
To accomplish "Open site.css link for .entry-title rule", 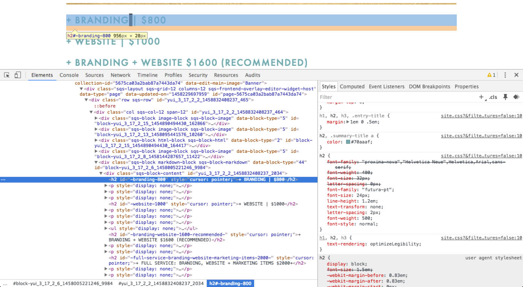I will coord(482,116).
